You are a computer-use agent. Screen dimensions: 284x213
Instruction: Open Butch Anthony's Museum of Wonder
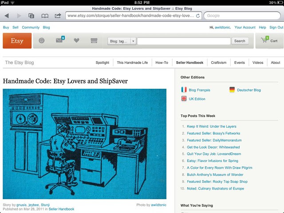[x=215, y=174]
